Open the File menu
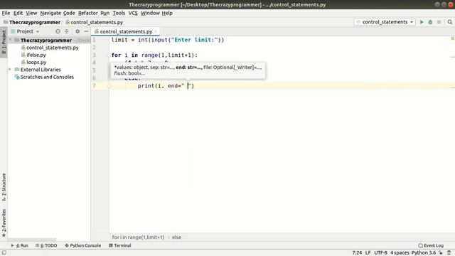This screenshot has width=455, height=256. (x=6, y=13)
